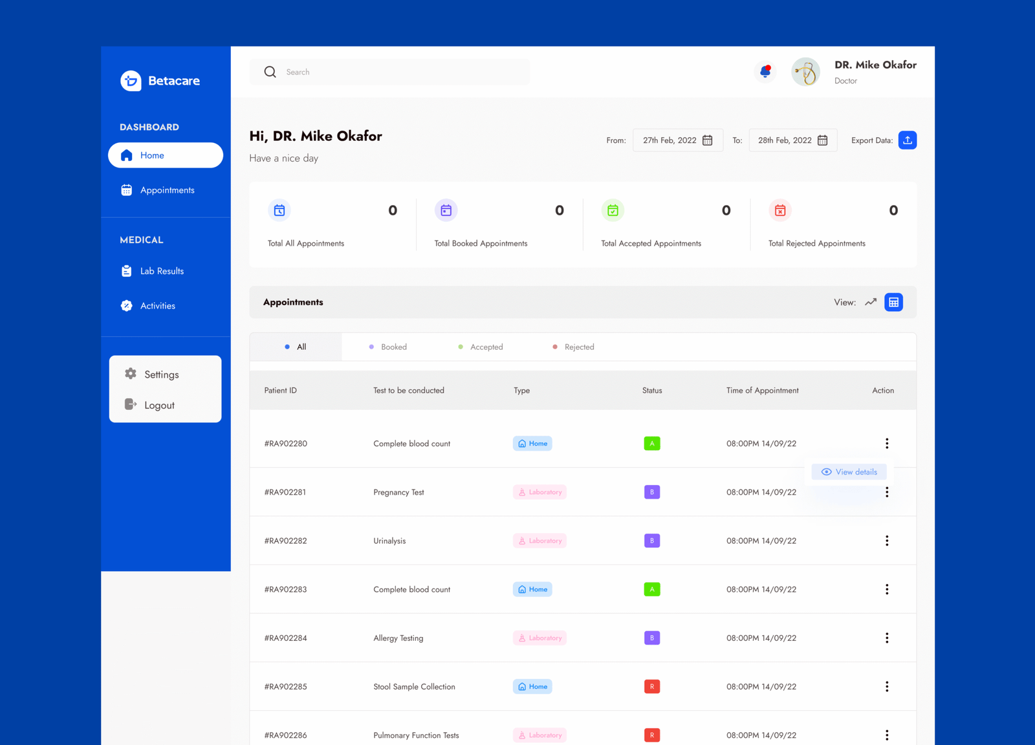Image resolution: width=1035 pixels, height=745 pixels.
Task: Select the Accepted appointments tab
Action: (x=481, y=347)
